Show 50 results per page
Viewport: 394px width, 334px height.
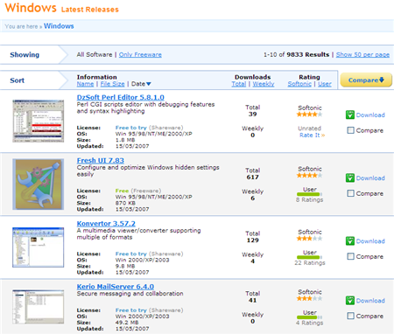tap(362, 54)
